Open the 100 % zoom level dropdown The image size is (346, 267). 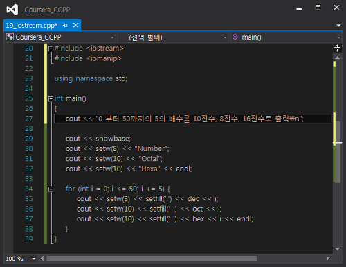pos(34,259)
